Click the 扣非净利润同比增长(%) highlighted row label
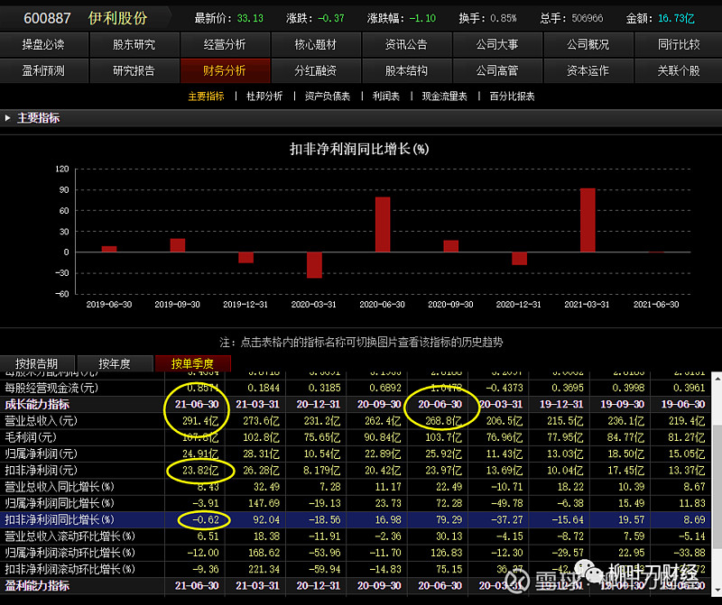 (60, 520)
